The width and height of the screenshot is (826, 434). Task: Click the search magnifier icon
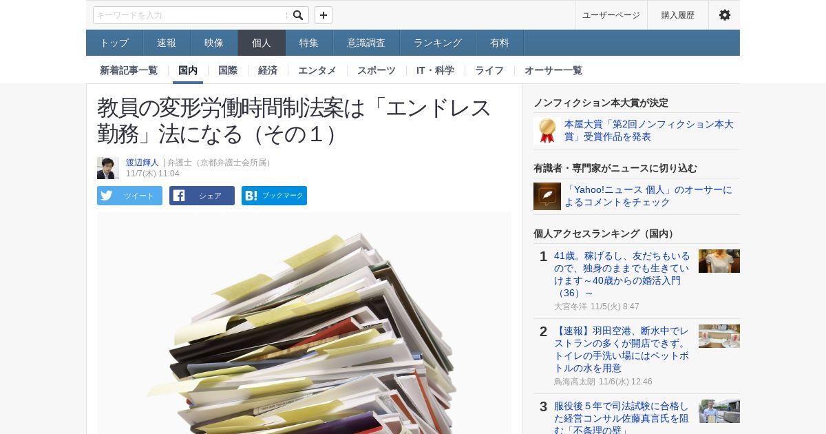tap(298, 15)
